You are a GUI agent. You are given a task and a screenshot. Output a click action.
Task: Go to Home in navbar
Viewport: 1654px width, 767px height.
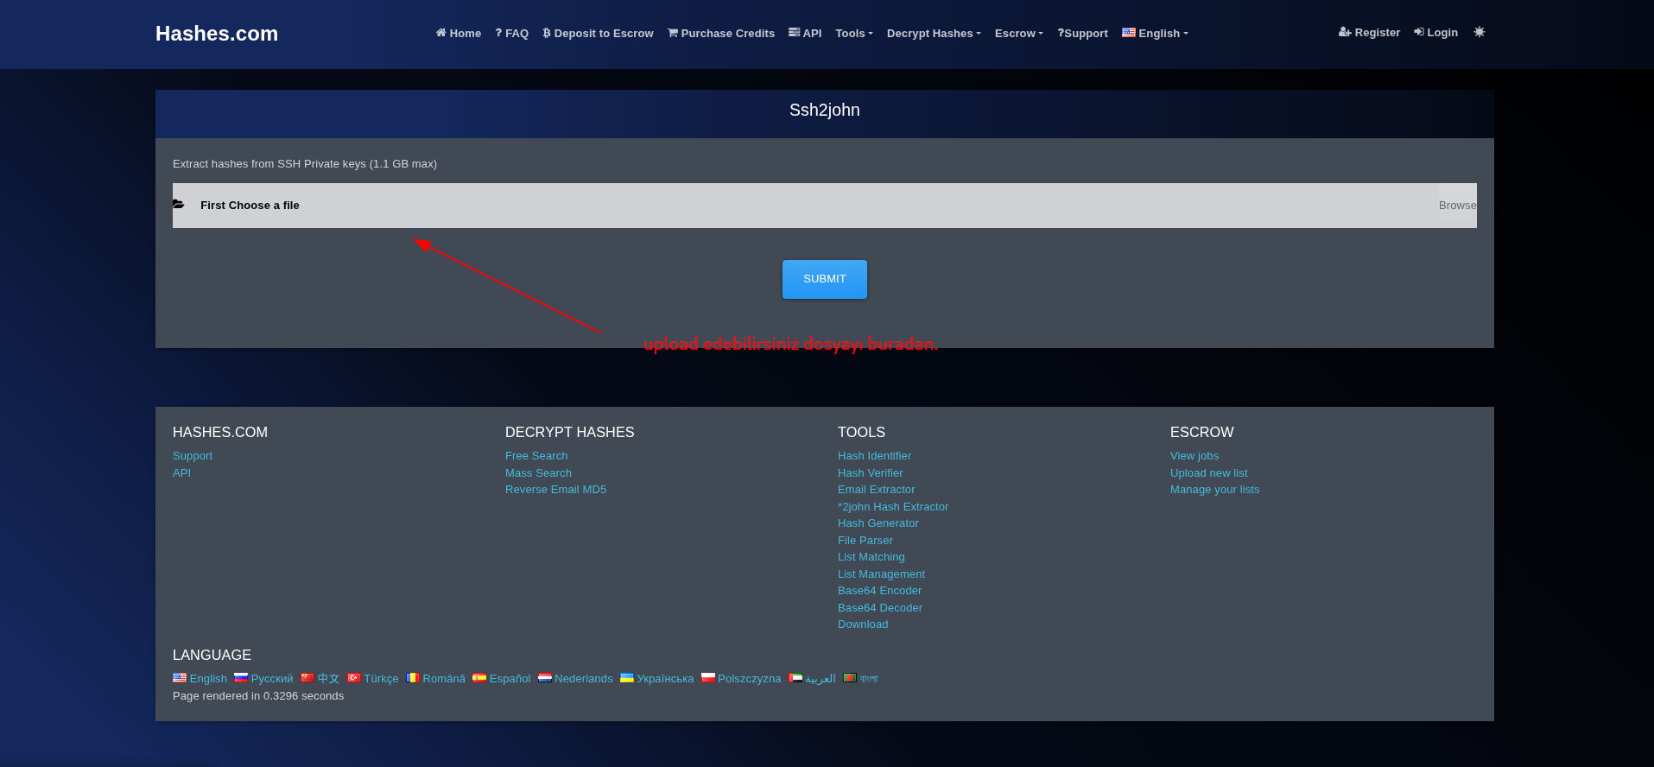click(x=459, y=33)
